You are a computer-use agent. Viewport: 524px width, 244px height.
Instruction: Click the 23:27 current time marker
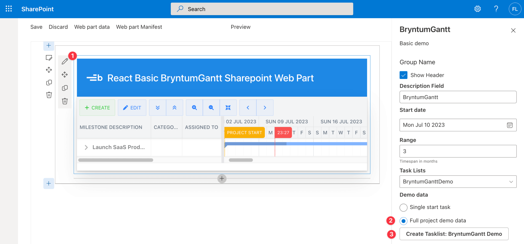(x=283, y=133)
